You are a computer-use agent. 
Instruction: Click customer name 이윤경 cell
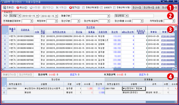[x=103, y=64]
